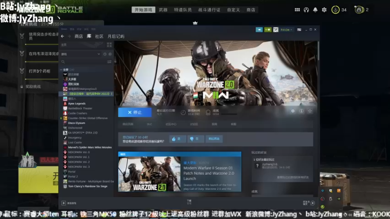
Task: Select Warzone 开始游戏 tab
Action: [x=143, y=10]
